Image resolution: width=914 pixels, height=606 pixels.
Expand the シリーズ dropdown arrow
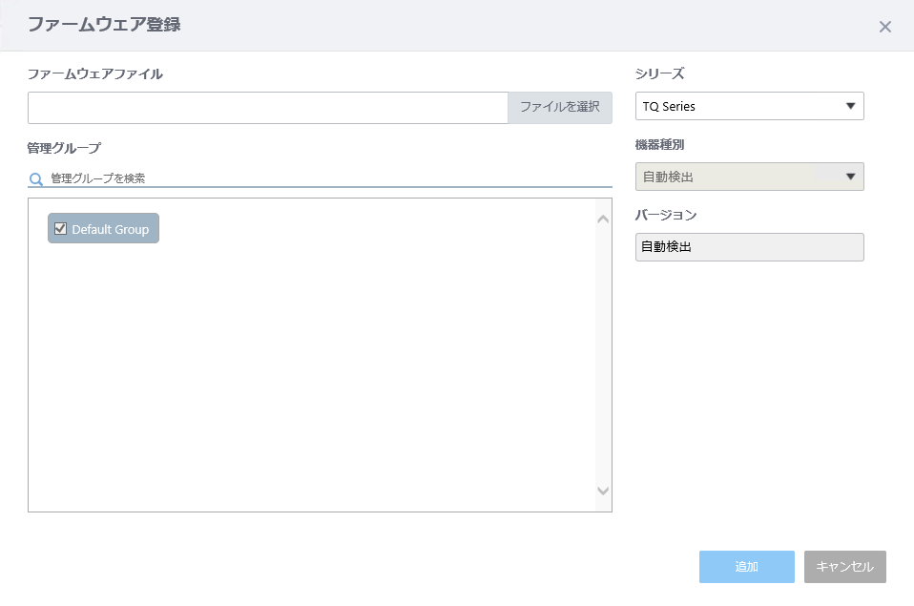point(850,106)
